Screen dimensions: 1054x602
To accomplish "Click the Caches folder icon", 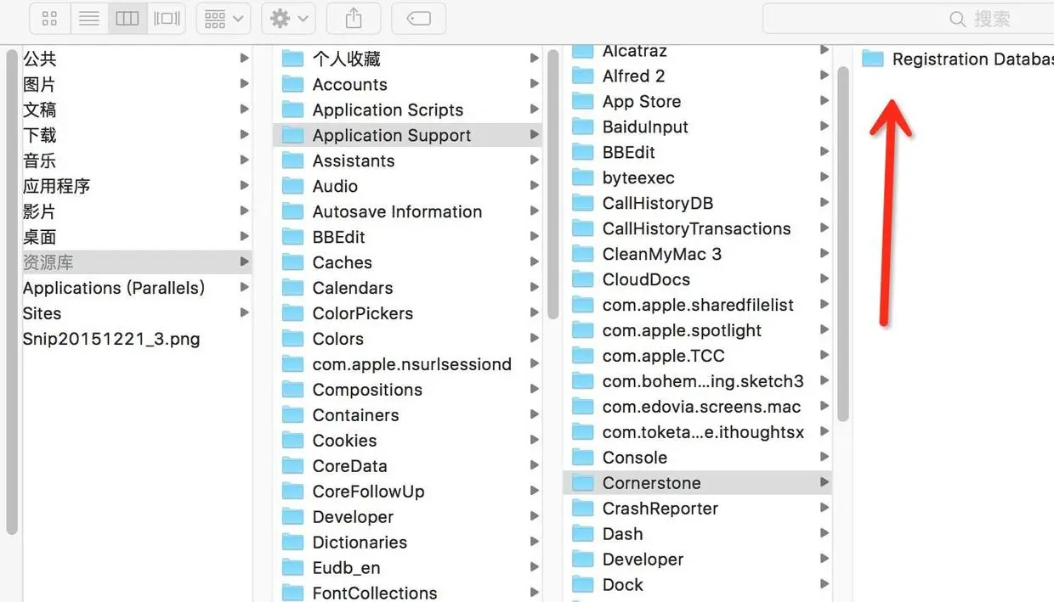I will click(x=292, y=262).
